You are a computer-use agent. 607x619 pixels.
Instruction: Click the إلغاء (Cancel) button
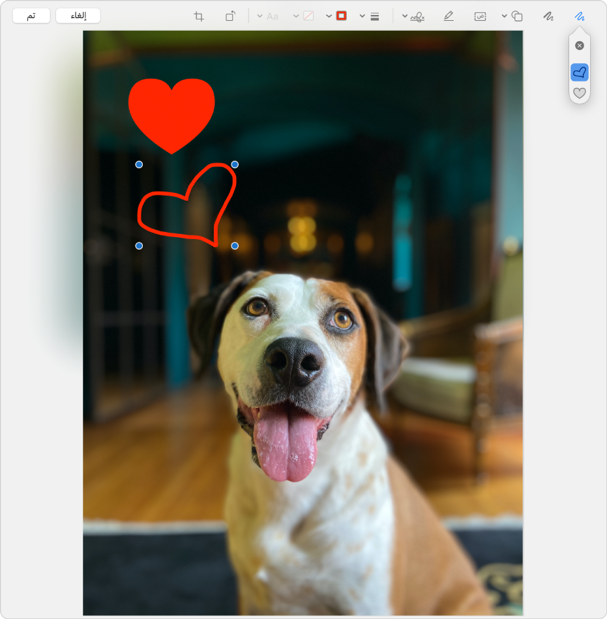tap(78, 16)
